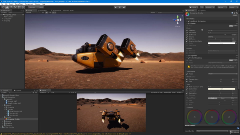Click Search by Type icon in Project panel
The height and width of the screenshot is (135, 240).
33,93
